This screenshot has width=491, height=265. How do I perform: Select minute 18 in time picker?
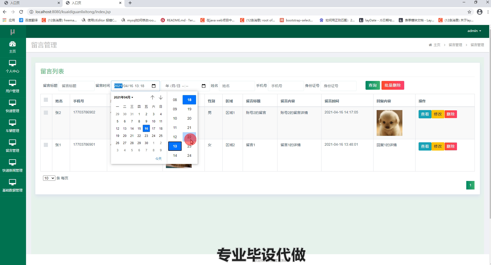click(x=189, y=100)
